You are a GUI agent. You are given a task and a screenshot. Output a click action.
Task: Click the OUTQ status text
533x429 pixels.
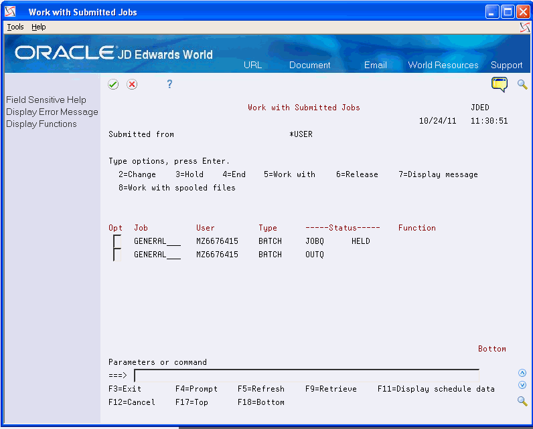[315, 255]
